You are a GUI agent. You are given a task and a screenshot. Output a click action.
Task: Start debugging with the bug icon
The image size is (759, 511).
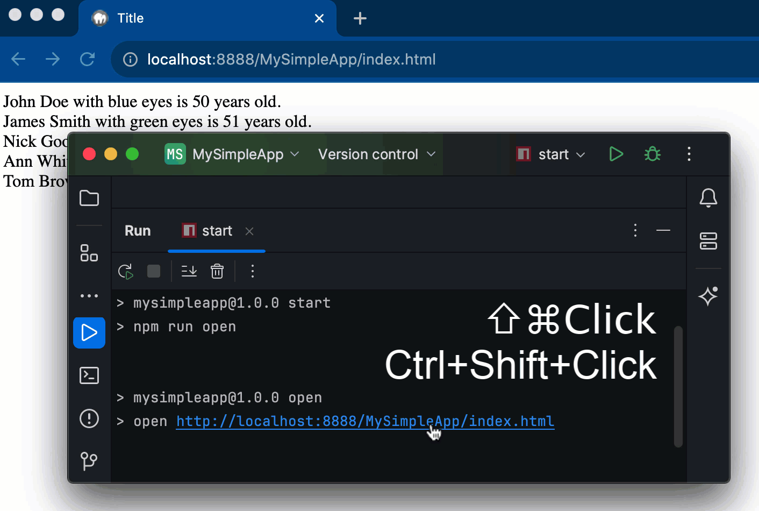(x=652, y=154)
